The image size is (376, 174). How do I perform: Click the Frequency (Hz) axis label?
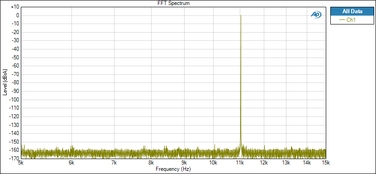pos(173,169)
